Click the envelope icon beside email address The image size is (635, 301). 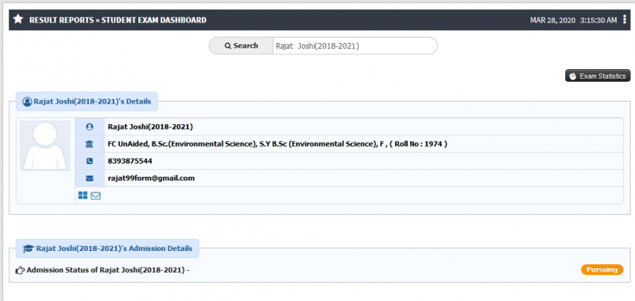point(90,178)
